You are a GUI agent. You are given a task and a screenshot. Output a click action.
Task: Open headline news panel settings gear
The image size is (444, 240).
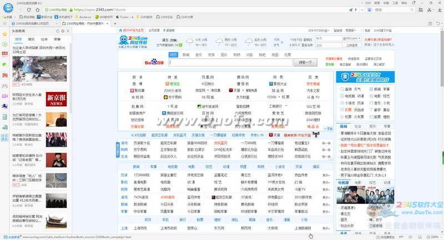(63, 31)
